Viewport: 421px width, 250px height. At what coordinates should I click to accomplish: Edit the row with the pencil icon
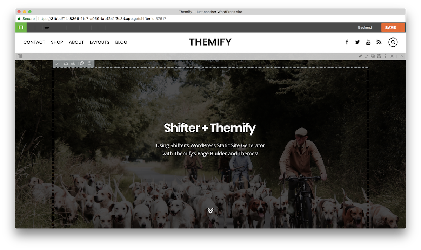point(360,56)
